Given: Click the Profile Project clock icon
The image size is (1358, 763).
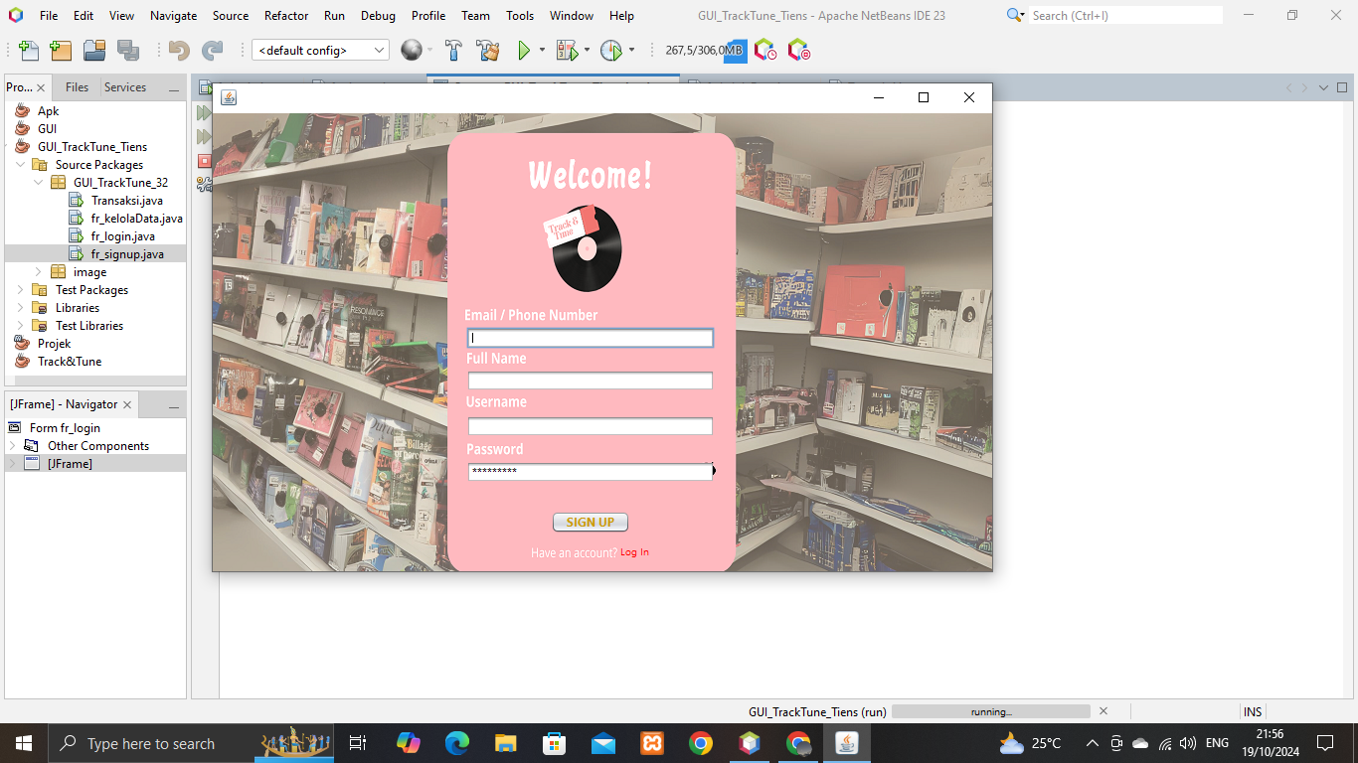Looking at the screenshot, I should pos(610,51).
